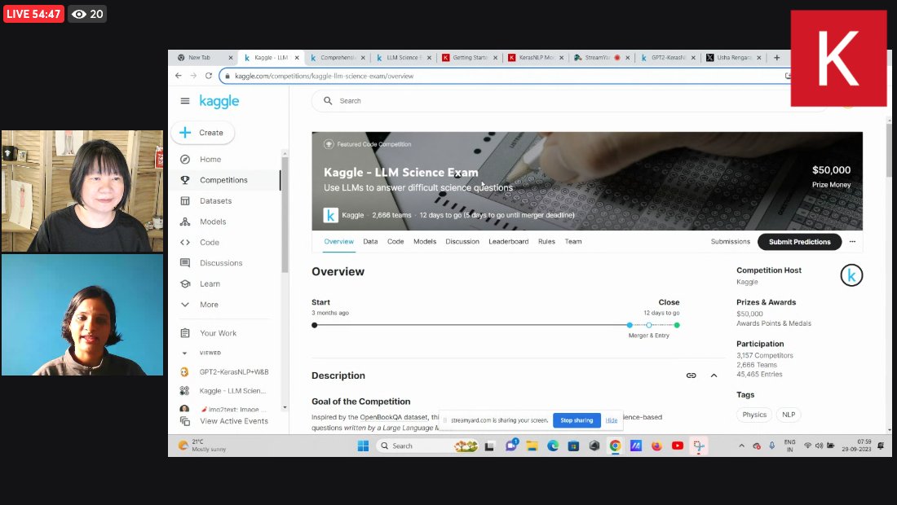This screenshot has width=897, height=505.
Task: Hide the screen sharing notice
Action: [611, 420]
